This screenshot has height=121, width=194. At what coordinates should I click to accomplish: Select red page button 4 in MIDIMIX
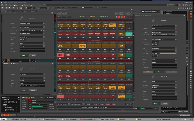coord(124,17)
